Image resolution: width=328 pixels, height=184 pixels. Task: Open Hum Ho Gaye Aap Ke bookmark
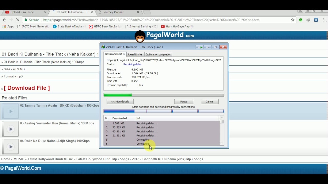(x=177, y=26)
